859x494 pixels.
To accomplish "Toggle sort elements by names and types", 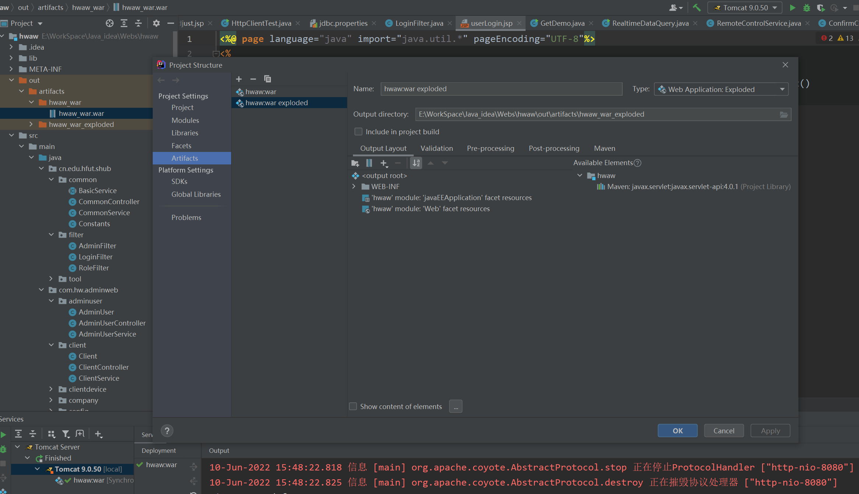I will 416,163.
